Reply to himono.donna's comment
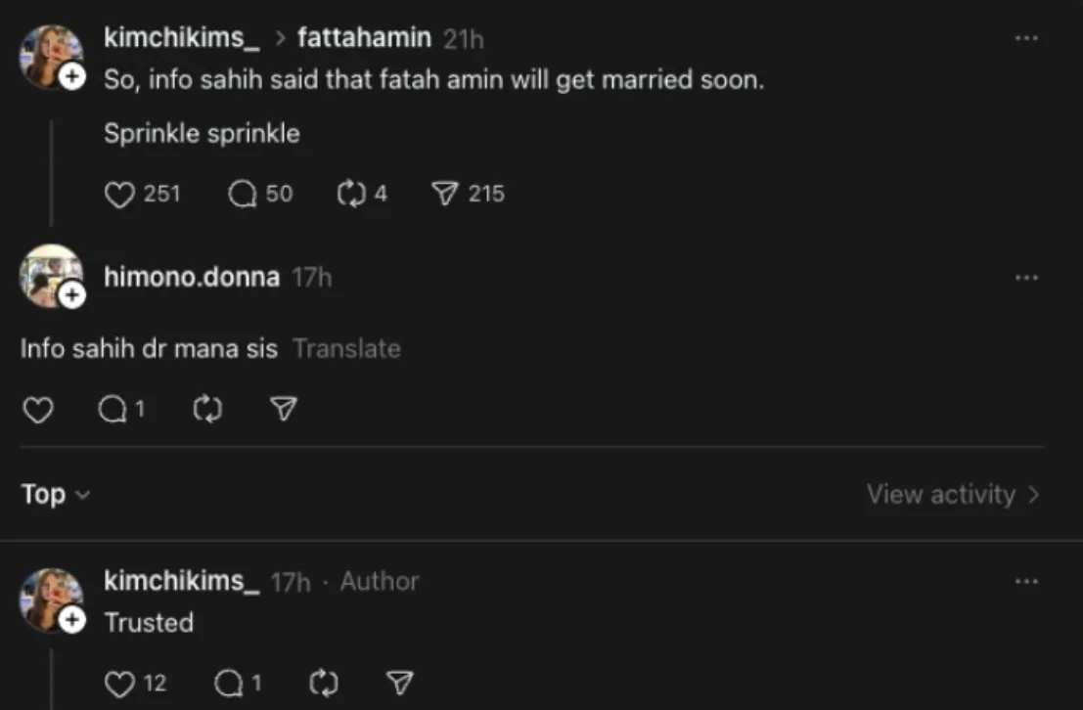1083x710 pixels. 113,411
